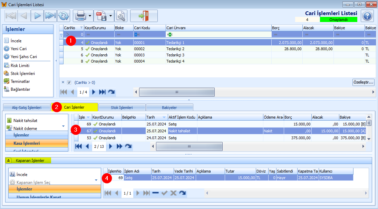Select İşlemler group in Kapanan İşlemler panel
378x209 pixels.
(55, 189)
